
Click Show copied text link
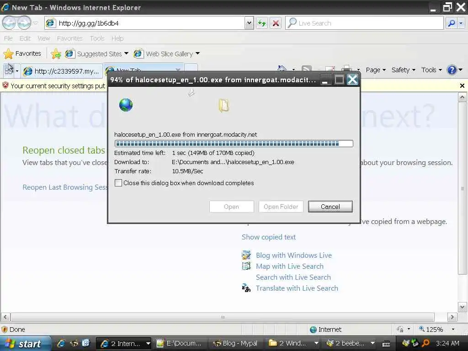tap(269, 237)
